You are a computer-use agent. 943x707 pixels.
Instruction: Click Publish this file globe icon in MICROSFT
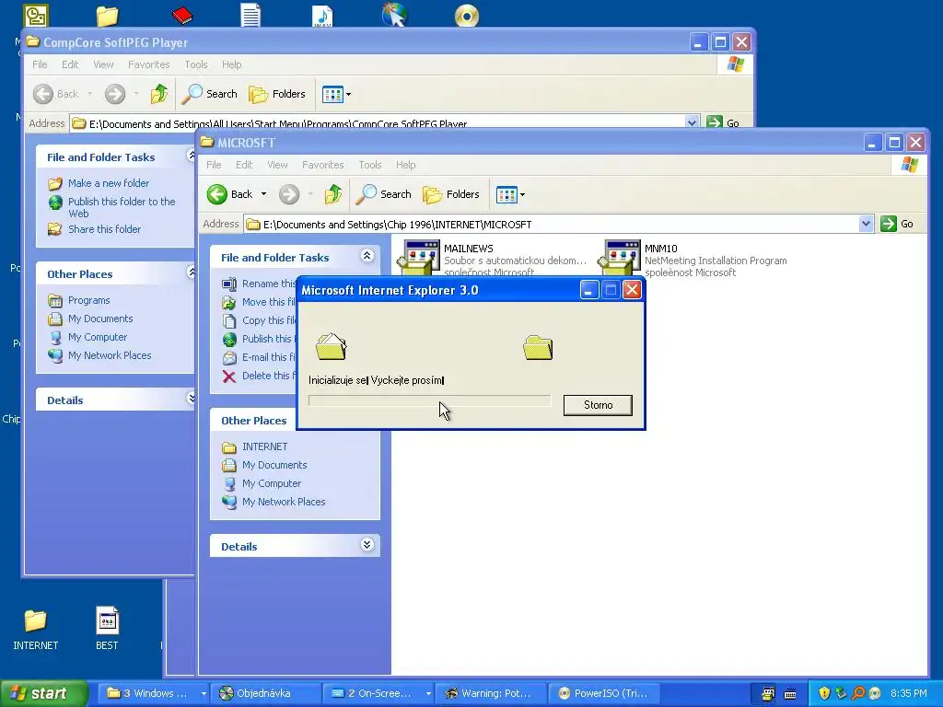coord(229,339)
